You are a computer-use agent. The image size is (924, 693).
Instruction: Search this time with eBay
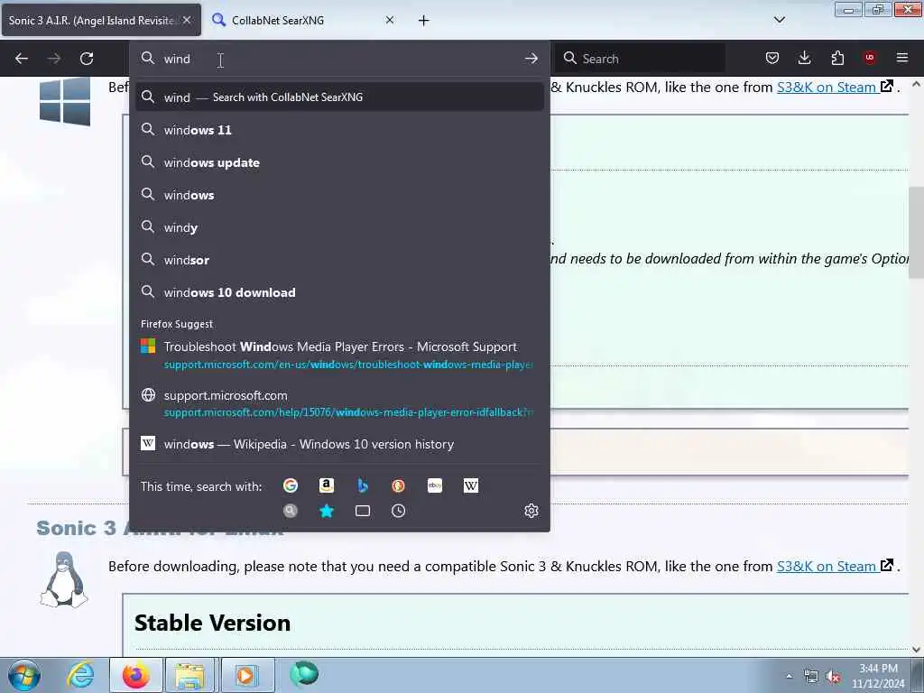pos(435,485)
